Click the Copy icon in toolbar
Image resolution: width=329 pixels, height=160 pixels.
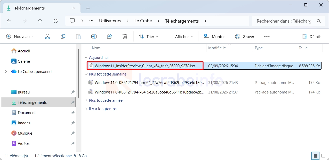(x=63, y=36)
